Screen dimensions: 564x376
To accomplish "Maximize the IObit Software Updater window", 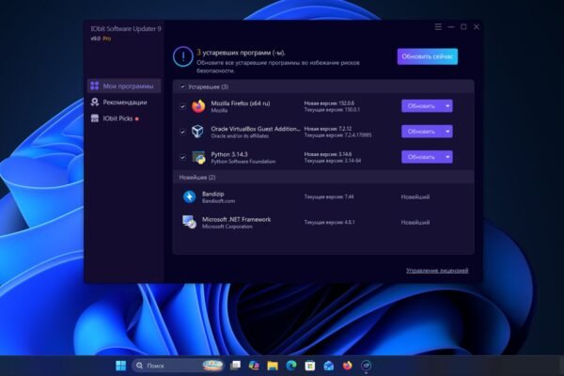I will pos(463,27).
